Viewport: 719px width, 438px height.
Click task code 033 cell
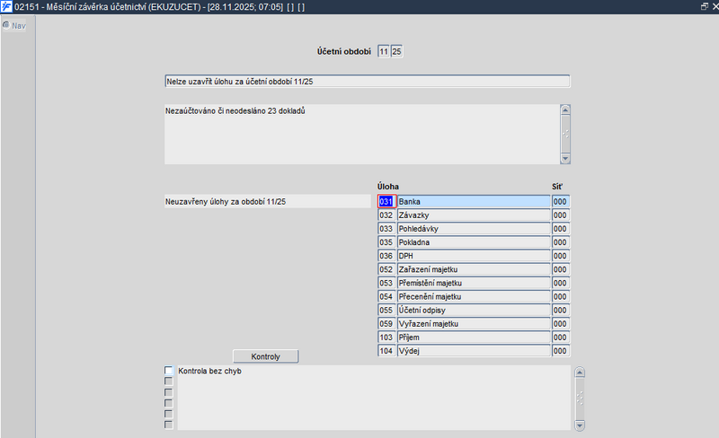pos(386,229)
